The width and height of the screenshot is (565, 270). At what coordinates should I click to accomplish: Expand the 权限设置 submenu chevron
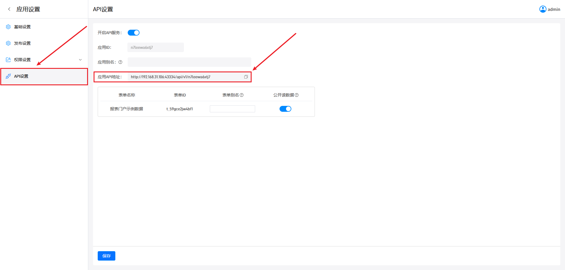click(80, 60)
